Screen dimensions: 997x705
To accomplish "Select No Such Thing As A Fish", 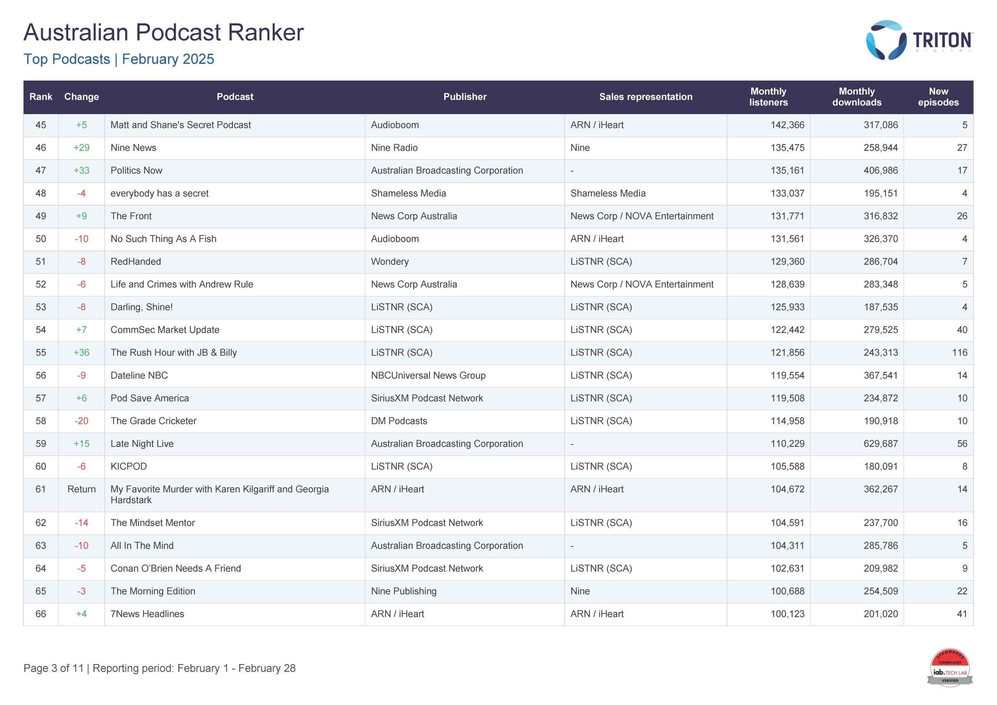I will click(163, 239).
